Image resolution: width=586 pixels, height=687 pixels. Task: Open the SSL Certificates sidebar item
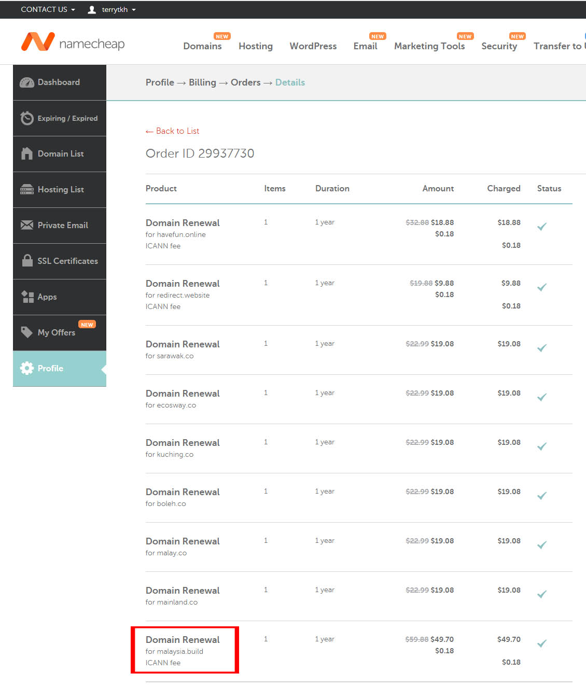(x=60, y=261)
